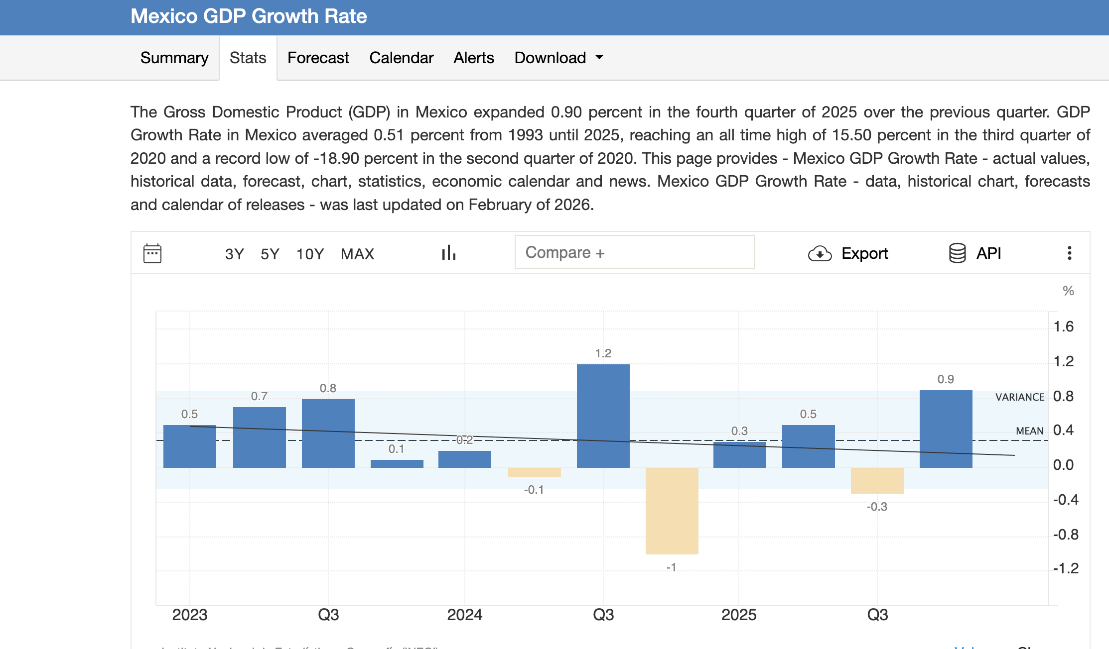Select the 3Y time range

tap(234, 254)
